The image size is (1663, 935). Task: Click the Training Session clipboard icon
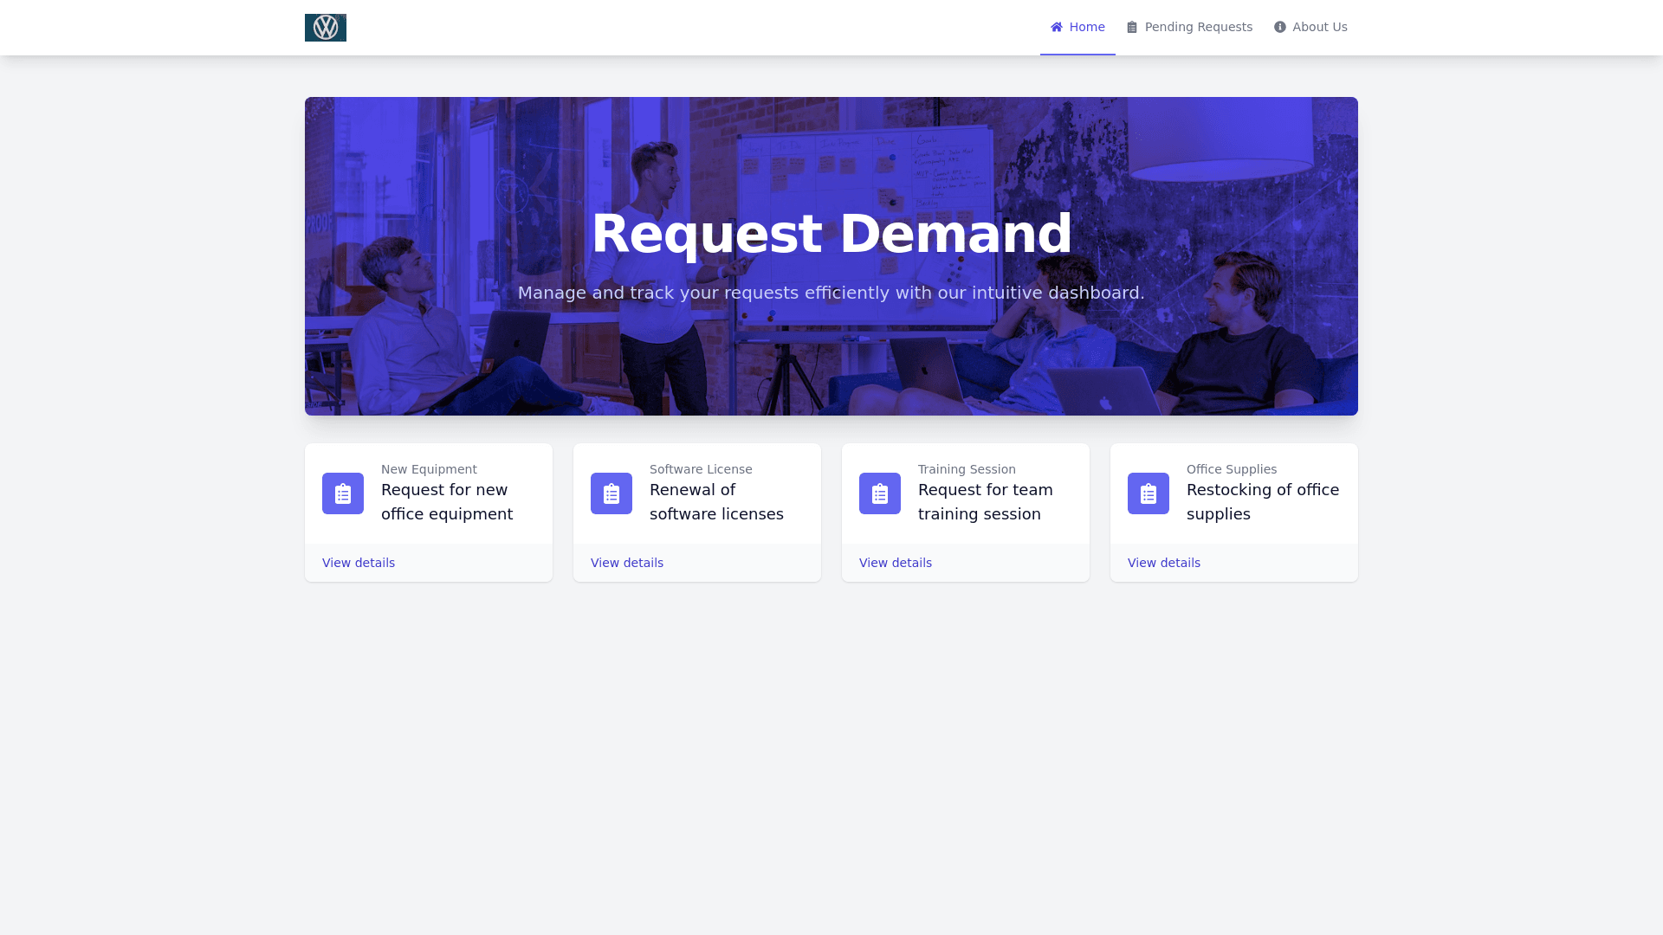(880, 493)
